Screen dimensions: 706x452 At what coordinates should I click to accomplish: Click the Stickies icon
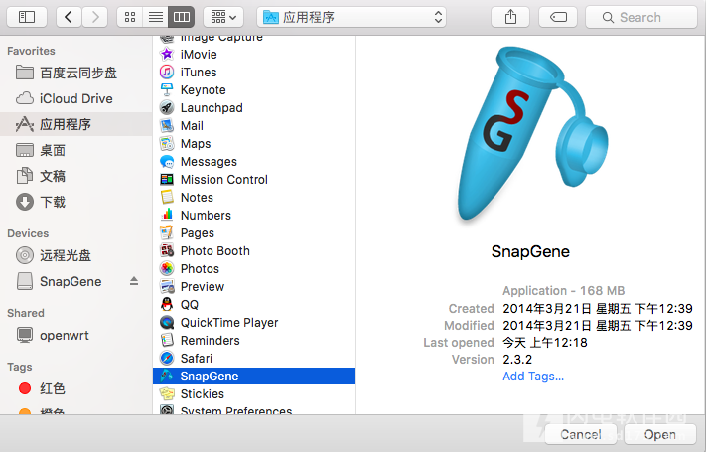click(167, 393)
